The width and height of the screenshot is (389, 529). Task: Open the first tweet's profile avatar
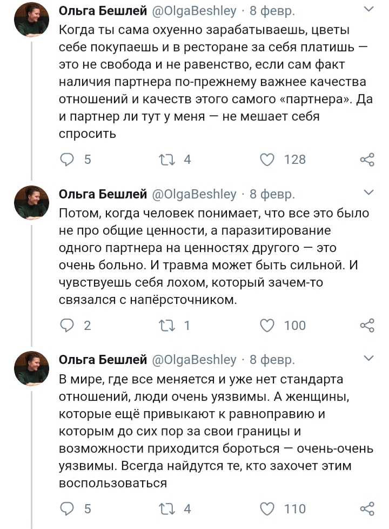point(31,19)
